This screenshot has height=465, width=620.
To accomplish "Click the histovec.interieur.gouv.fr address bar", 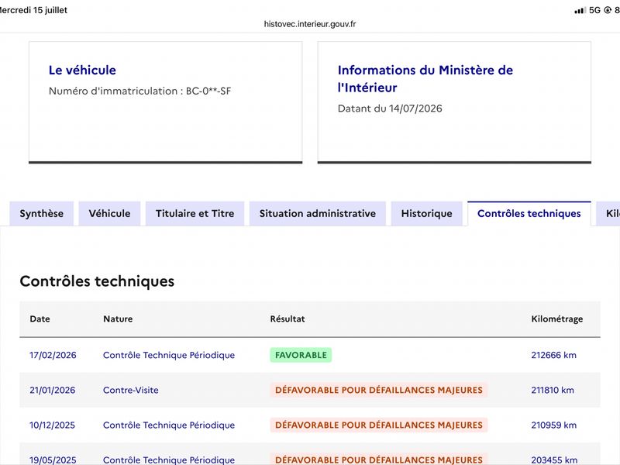I will 310,24.
